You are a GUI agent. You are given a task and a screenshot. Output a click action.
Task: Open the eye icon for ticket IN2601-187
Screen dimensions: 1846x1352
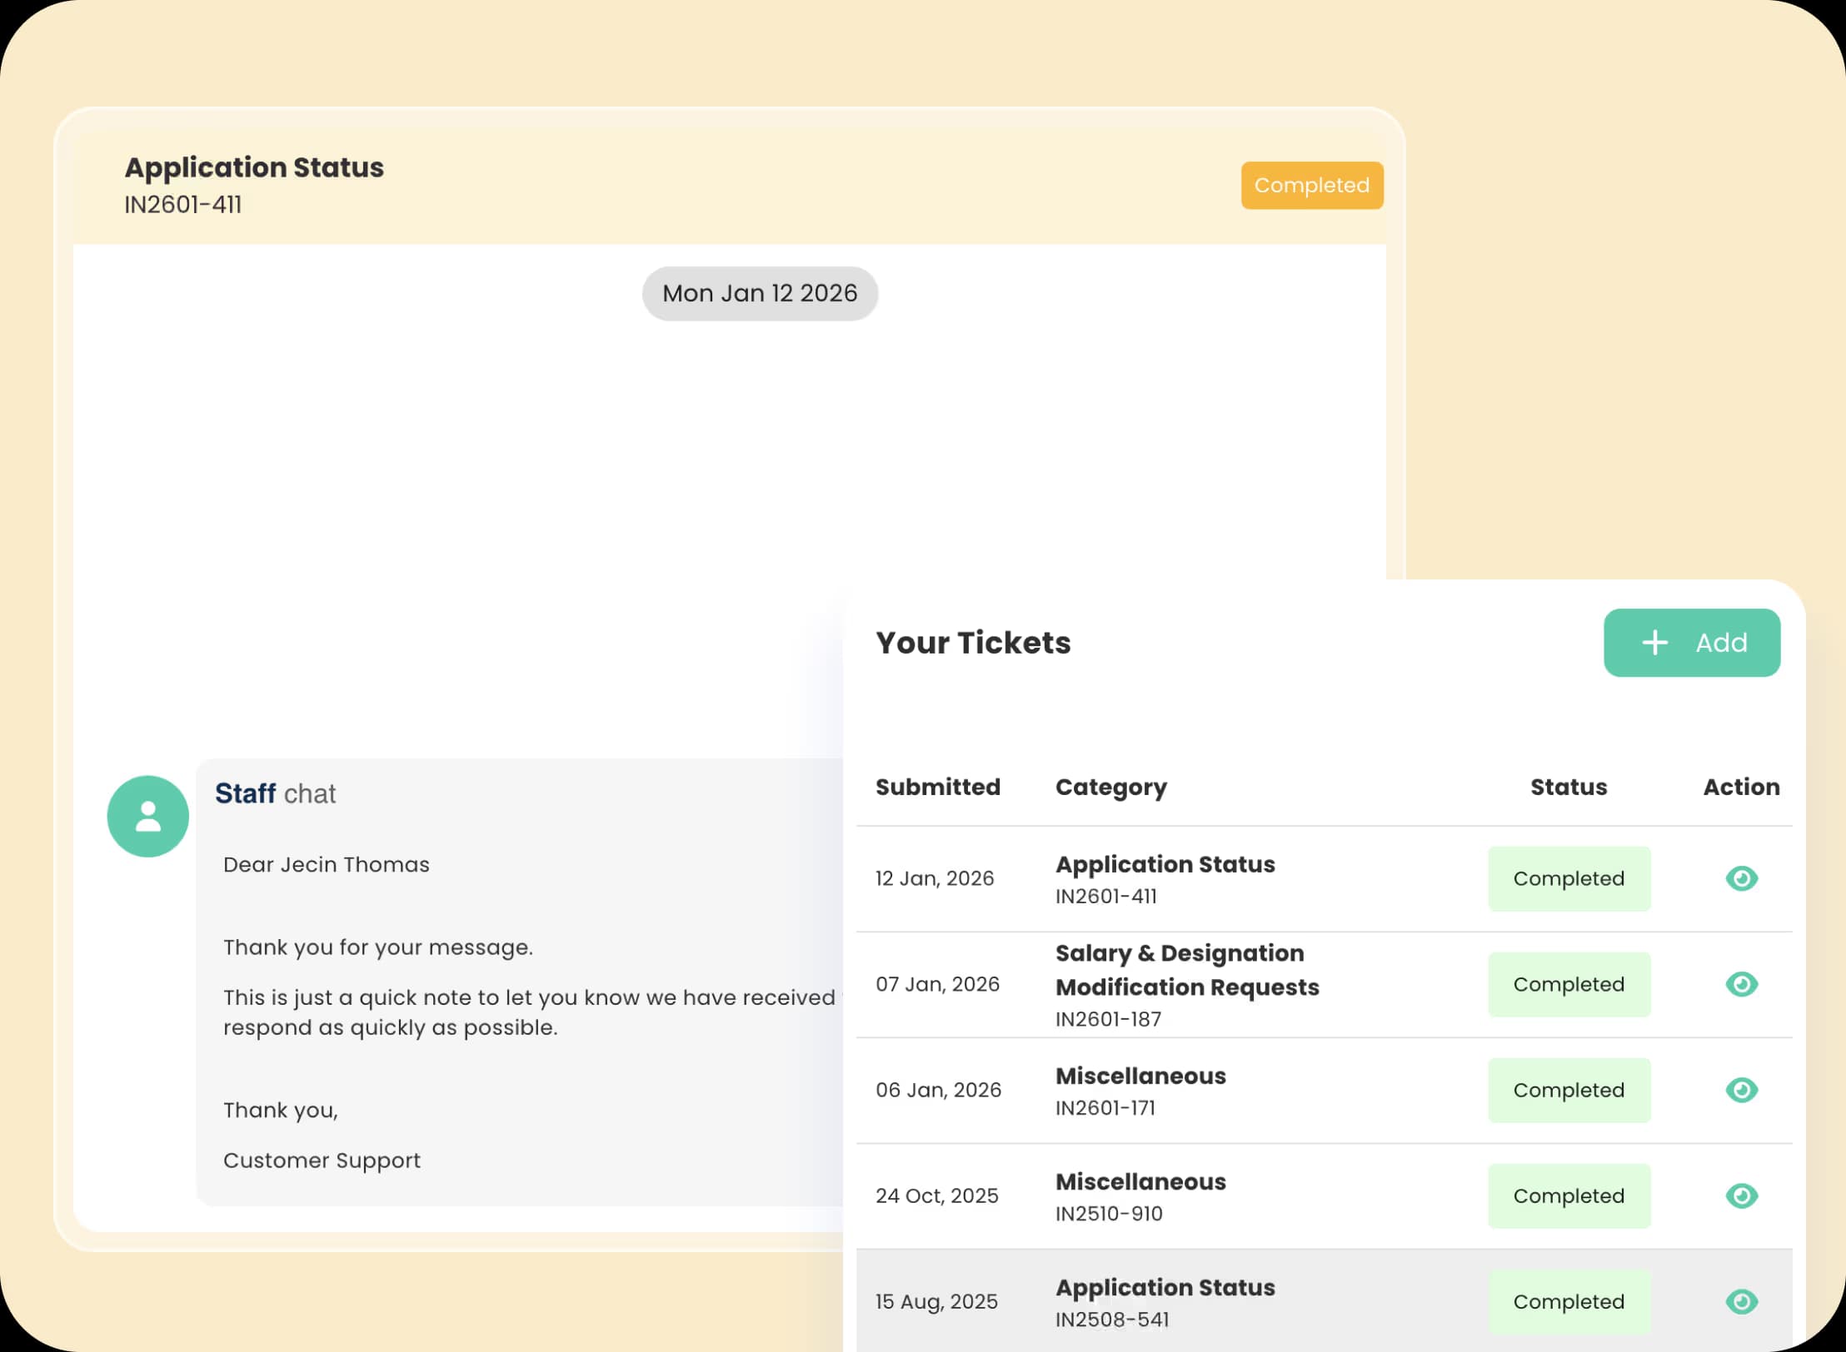(1741, 984)
